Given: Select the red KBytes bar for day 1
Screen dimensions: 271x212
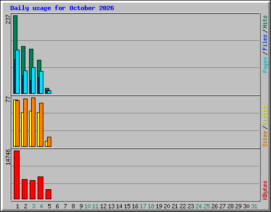Looking at the screenshot, I should (x=16, y=175).
